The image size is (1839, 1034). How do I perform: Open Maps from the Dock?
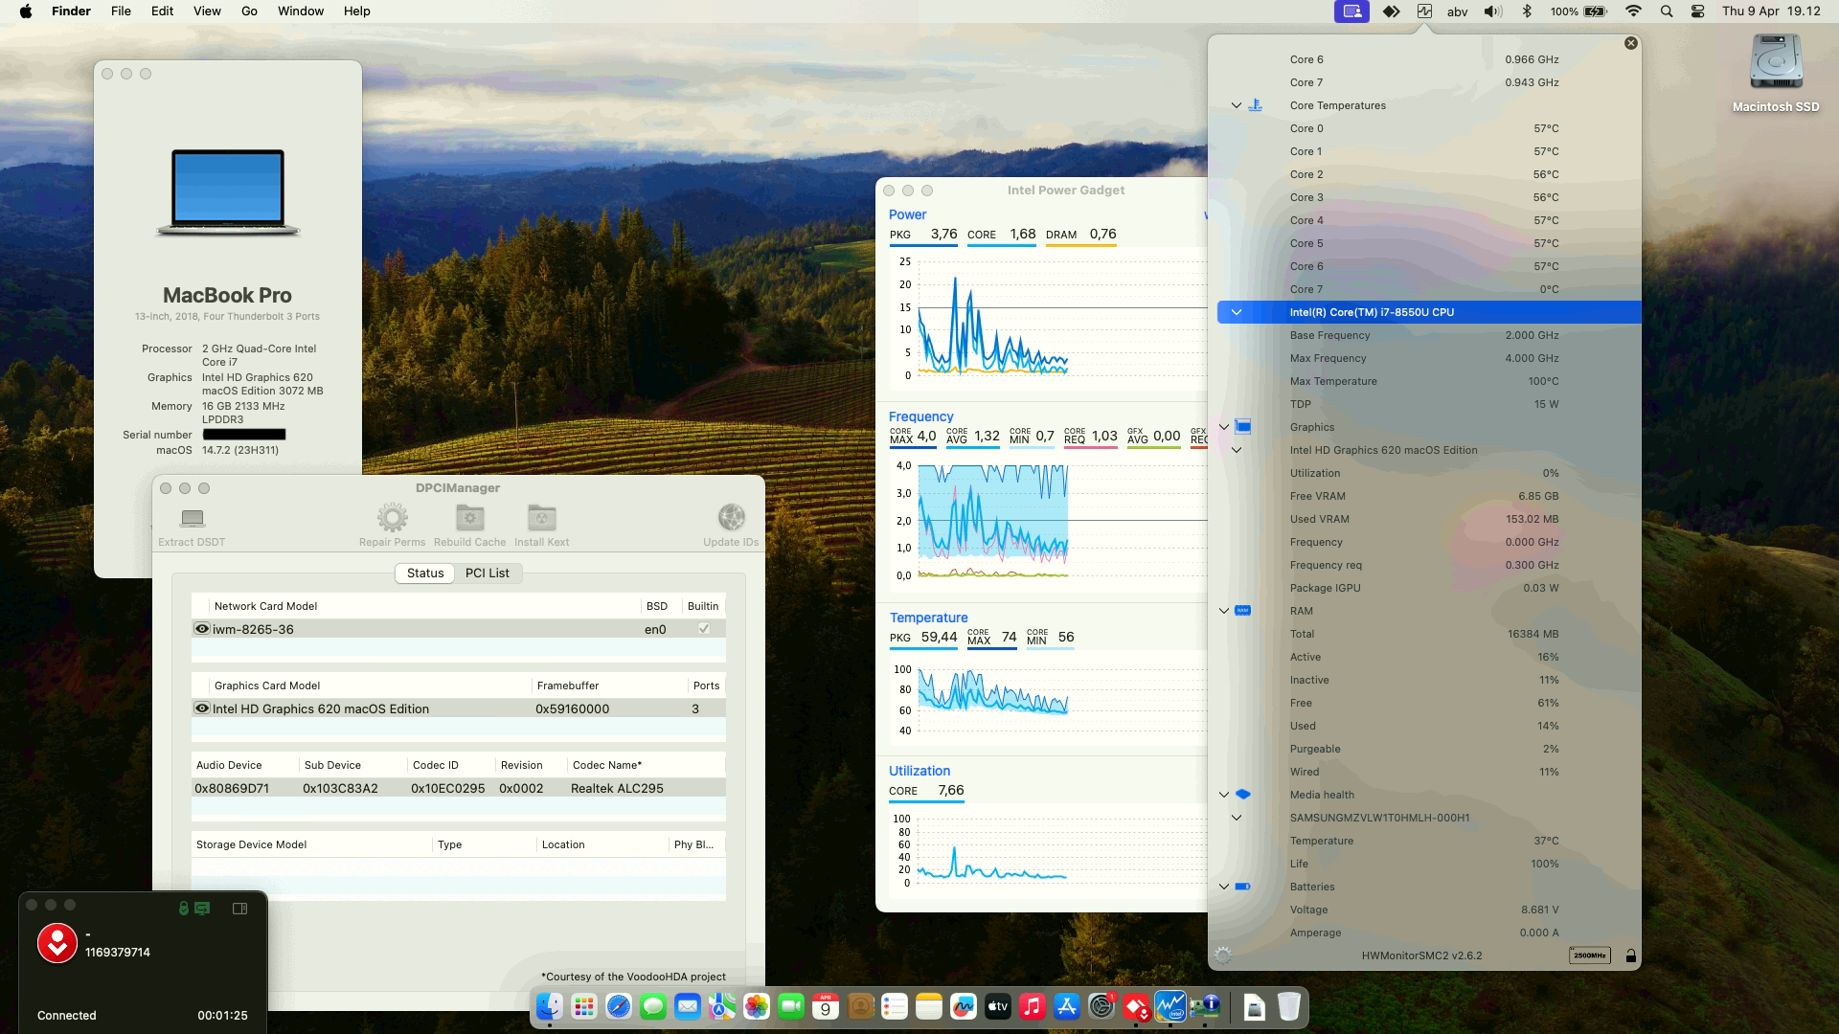tap(722, 1006)
